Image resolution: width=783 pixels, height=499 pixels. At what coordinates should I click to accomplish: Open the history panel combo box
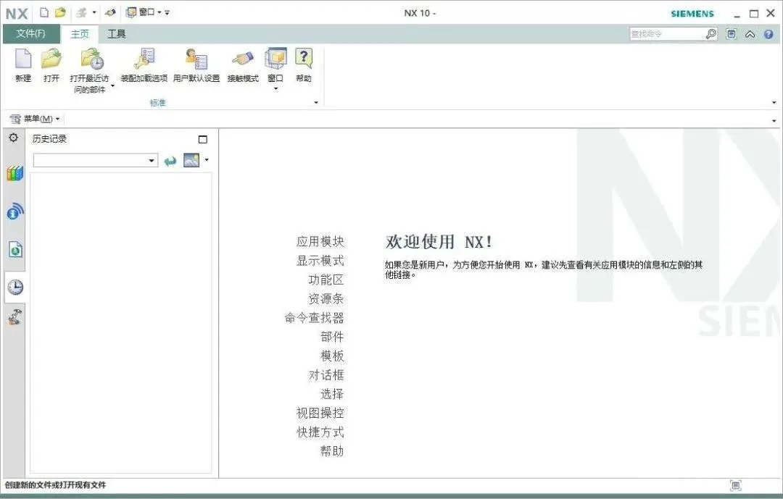(x=96, y=160)
